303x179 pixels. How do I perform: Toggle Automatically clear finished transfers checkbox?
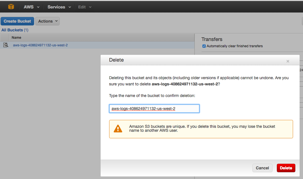click(204, 46)
